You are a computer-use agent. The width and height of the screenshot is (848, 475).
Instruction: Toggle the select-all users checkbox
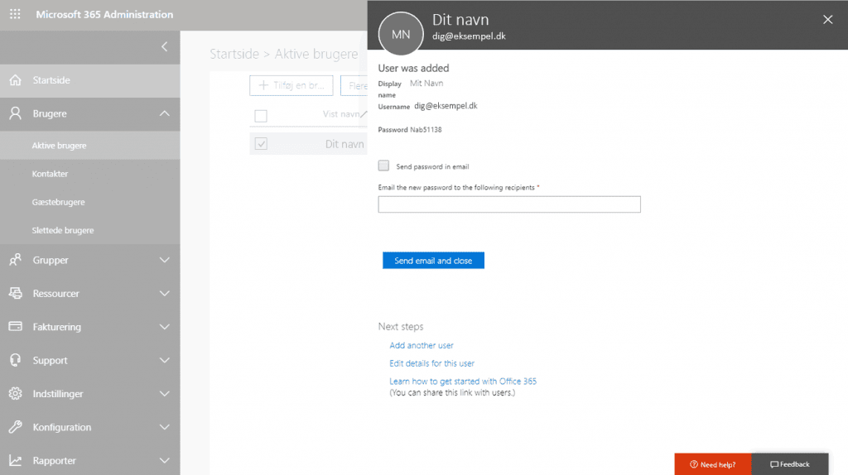261,116
